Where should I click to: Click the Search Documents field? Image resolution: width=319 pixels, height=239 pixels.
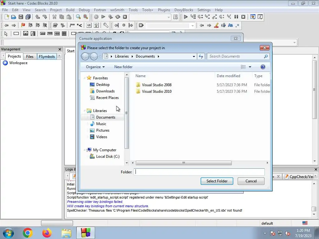238,57
